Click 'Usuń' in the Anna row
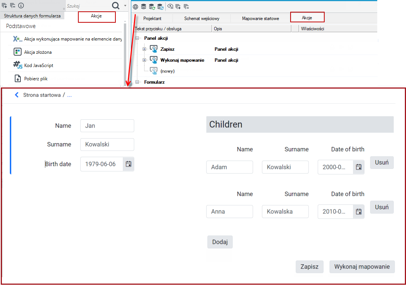This screenshot has height=287, width=406. (x=382, y=207)
